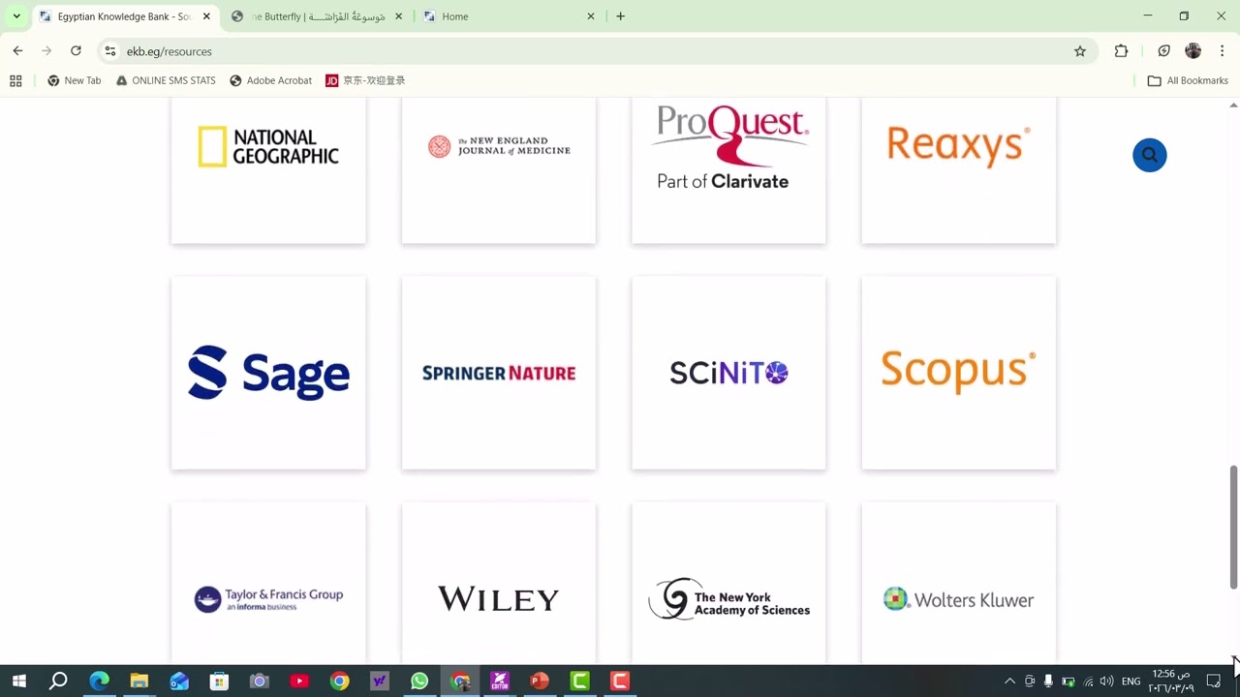This screenshot has height=697, width=1240.
Task: Open the green Camtasia icon in taskbar
Action: 579,682
